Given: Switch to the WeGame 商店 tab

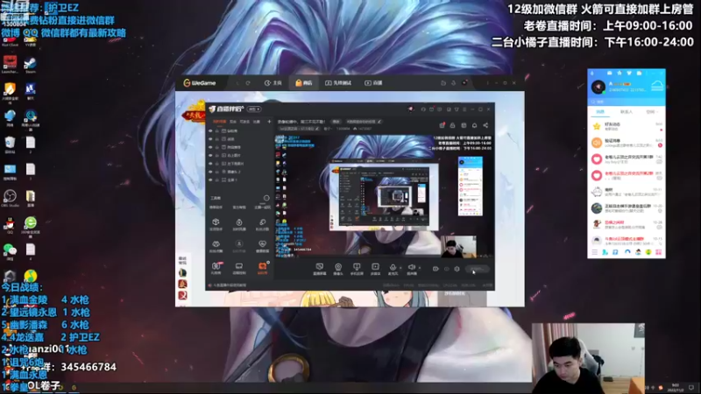Looking at the screenshot, I should [303, 82].
